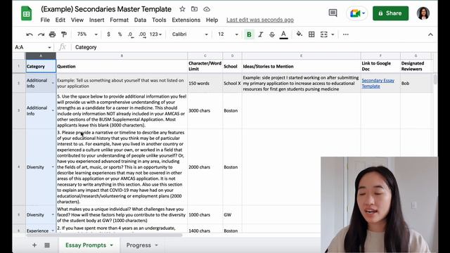Open the merge cells dropdown arrow

pos(333,34)
